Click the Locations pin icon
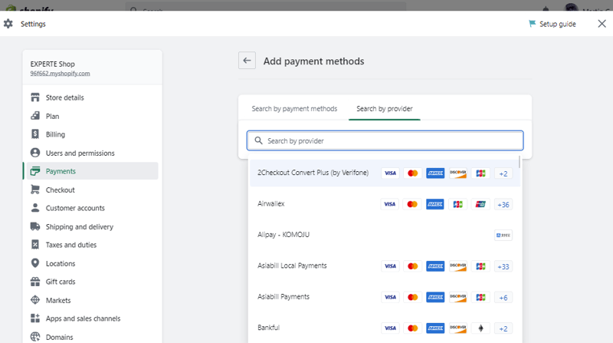The image size is (613, 343). [35, 263]
